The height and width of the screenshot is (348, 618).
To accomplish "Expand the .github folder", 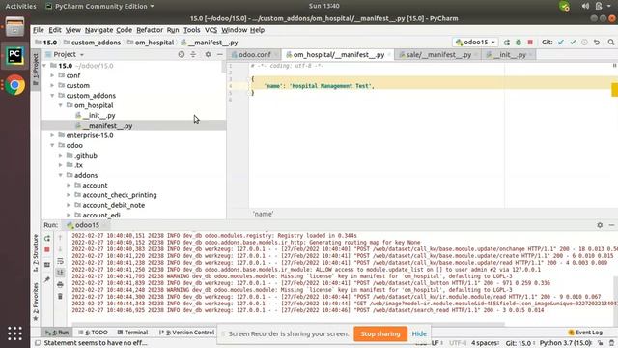I will pyautogui.click(x=60, y=155).
